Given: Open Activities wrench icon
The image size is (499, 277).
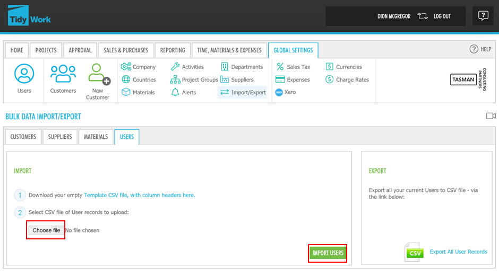Looking at the screenshot, I should [x=175, y=67].
